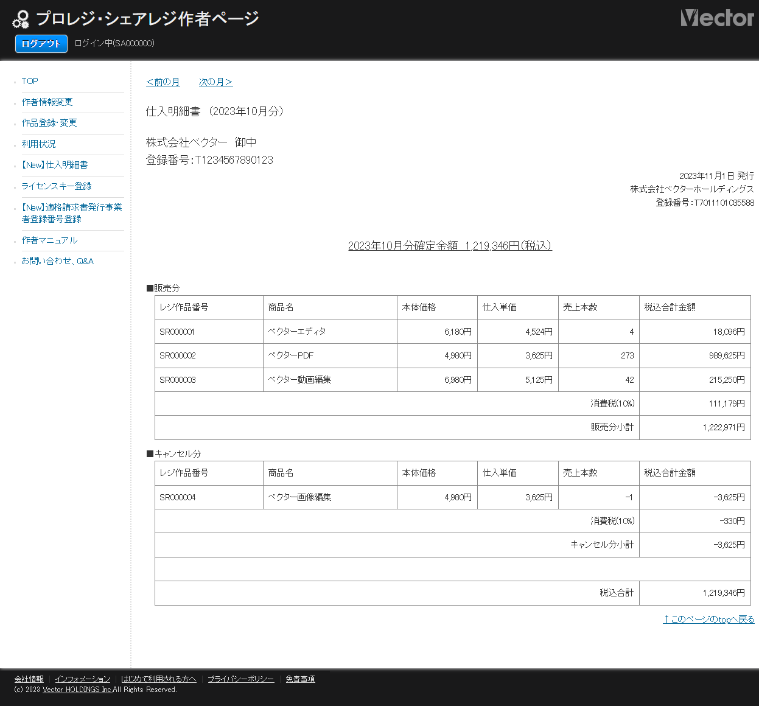Image resolution: width=759 pixels, height=706 pixels.
Task: Open 作者マニュアル in the sidebar
Action: [50, 240]
